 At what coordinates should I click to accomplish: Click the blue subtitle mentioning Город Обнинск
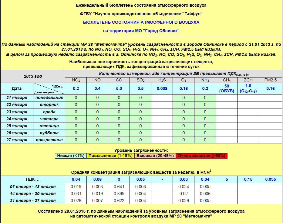(141, 31)
